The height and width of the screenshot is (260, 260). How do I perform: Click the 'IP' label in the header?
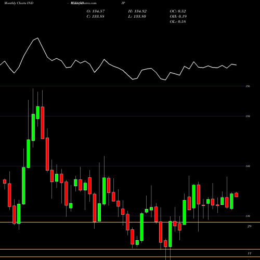(x=123, y=3)
